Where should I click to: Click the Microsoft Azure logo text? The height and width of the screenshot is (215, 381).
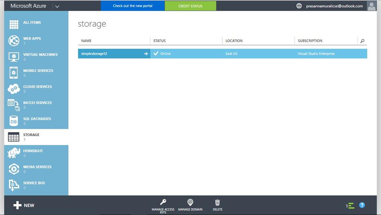tap(28, 6)
